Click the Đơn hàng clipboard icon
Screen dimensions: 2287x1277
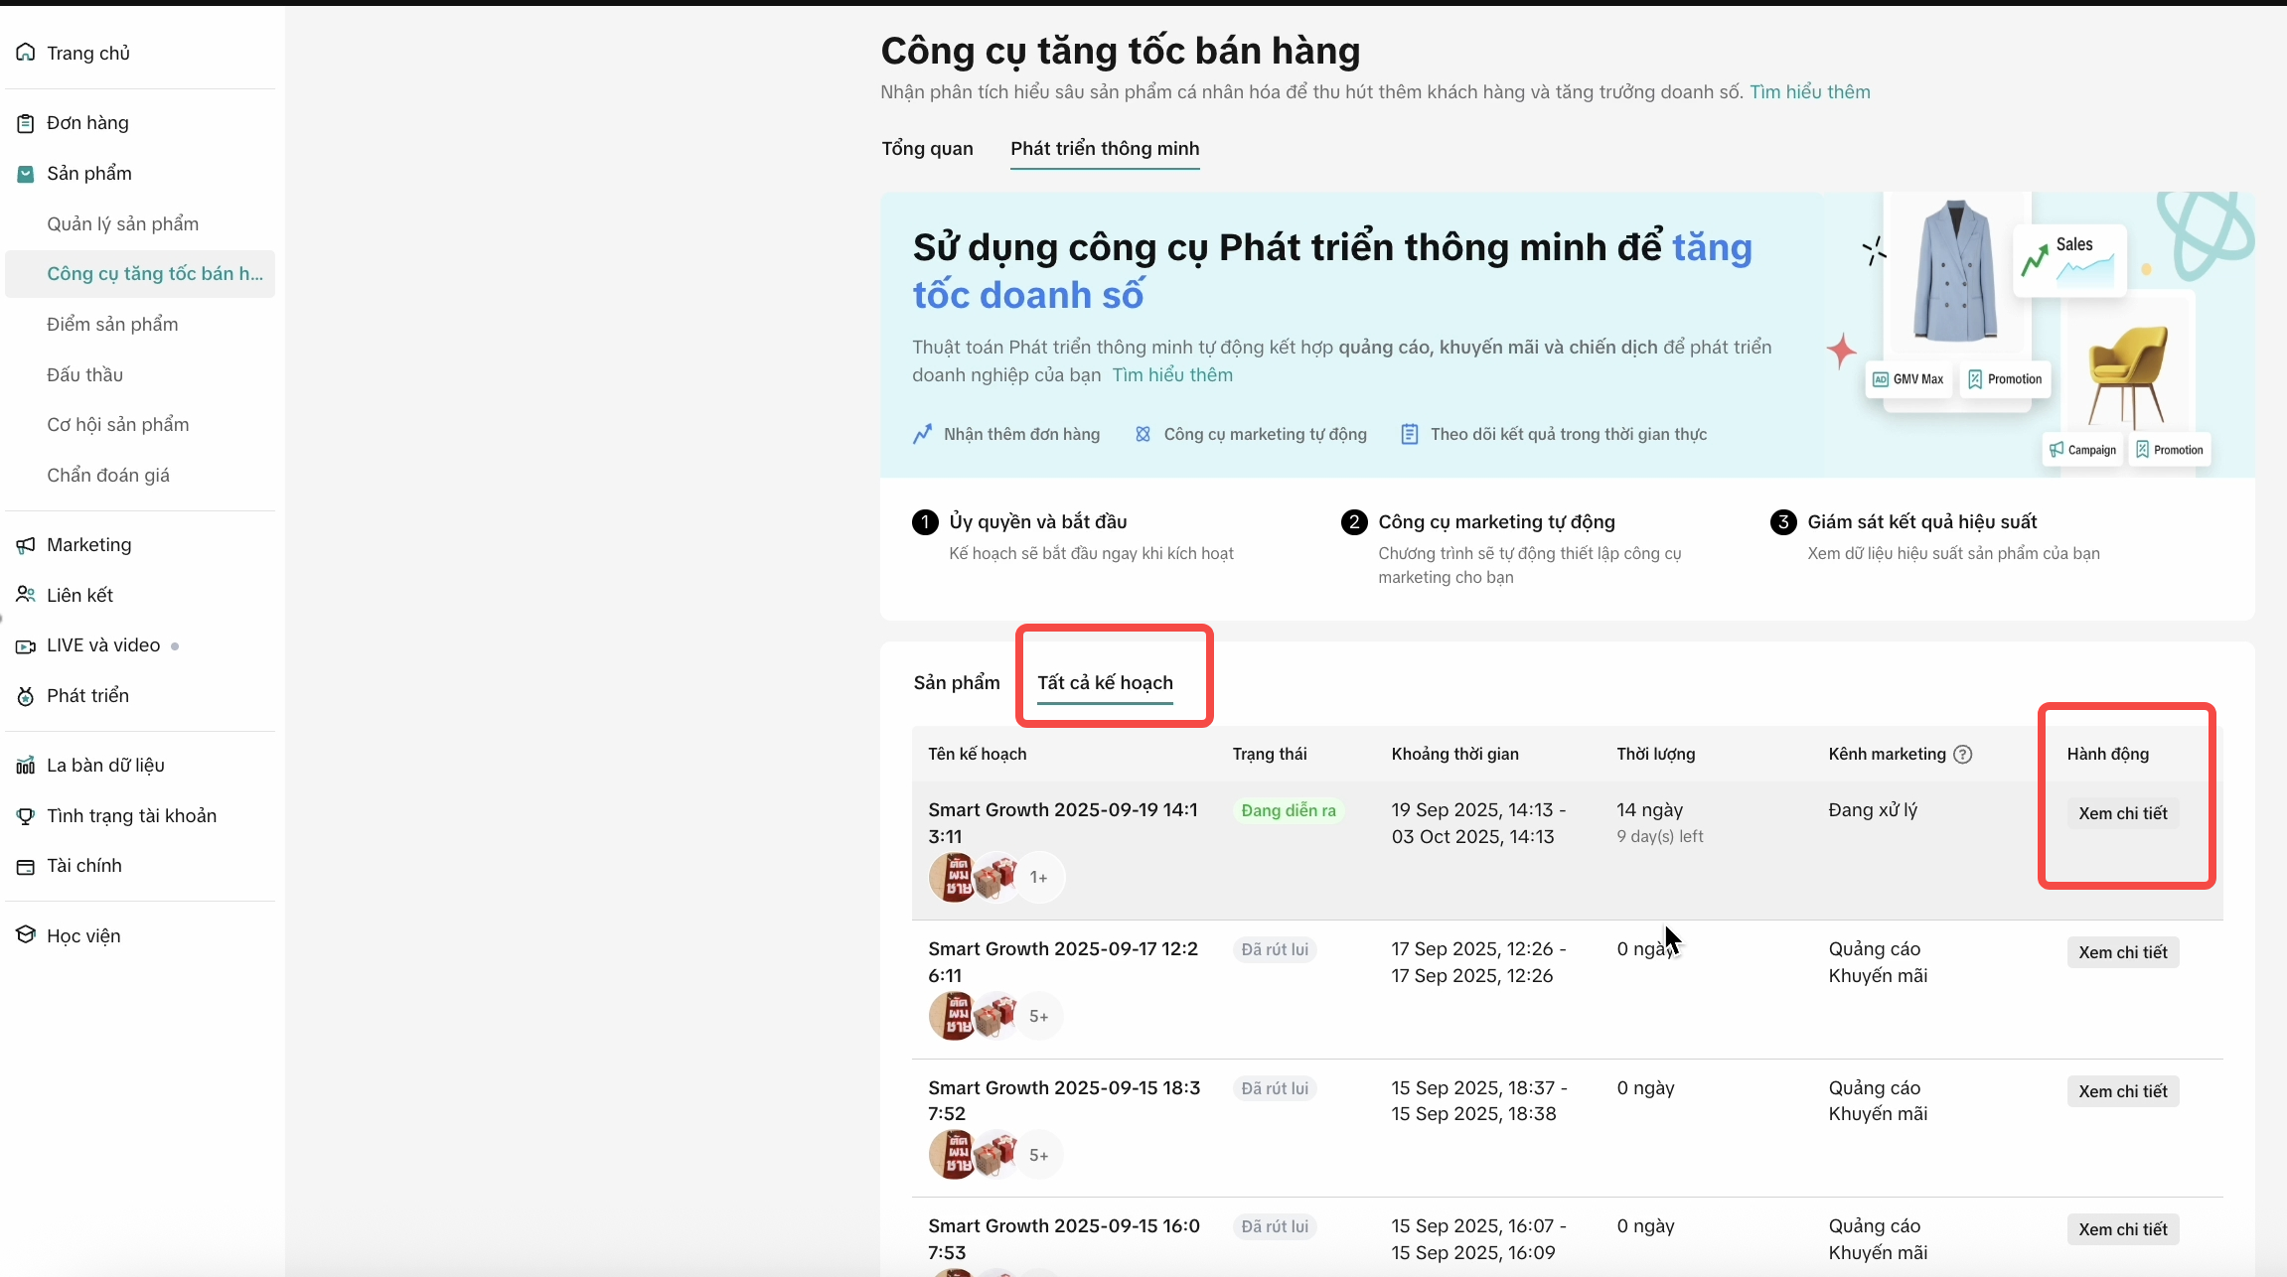click(26, 123)
